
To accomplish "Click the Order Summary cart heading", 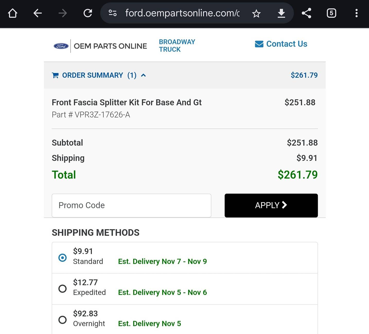I will (x=94, y=75).
